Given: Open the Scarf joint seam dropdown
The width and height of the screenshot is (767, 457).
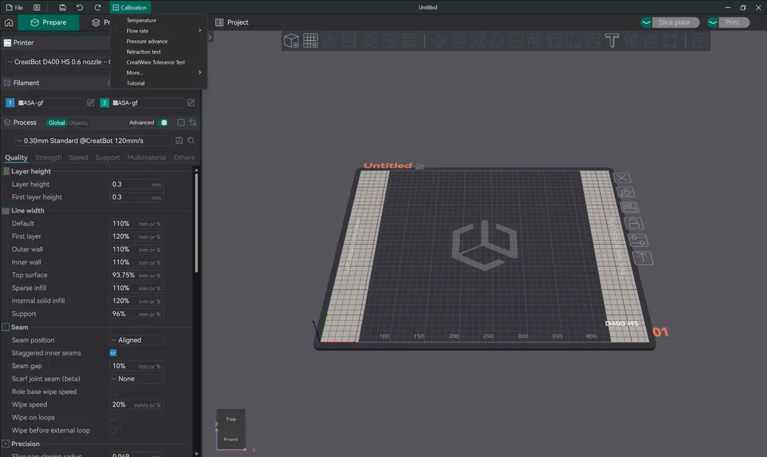Looking at the screenshot, I should pyautogui.click(x=136, y=379).
